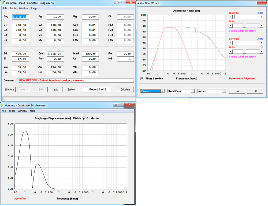Click the High Pass Order slider thumb
The height and width of the screenshot is (206, 268).
[245, 26]
